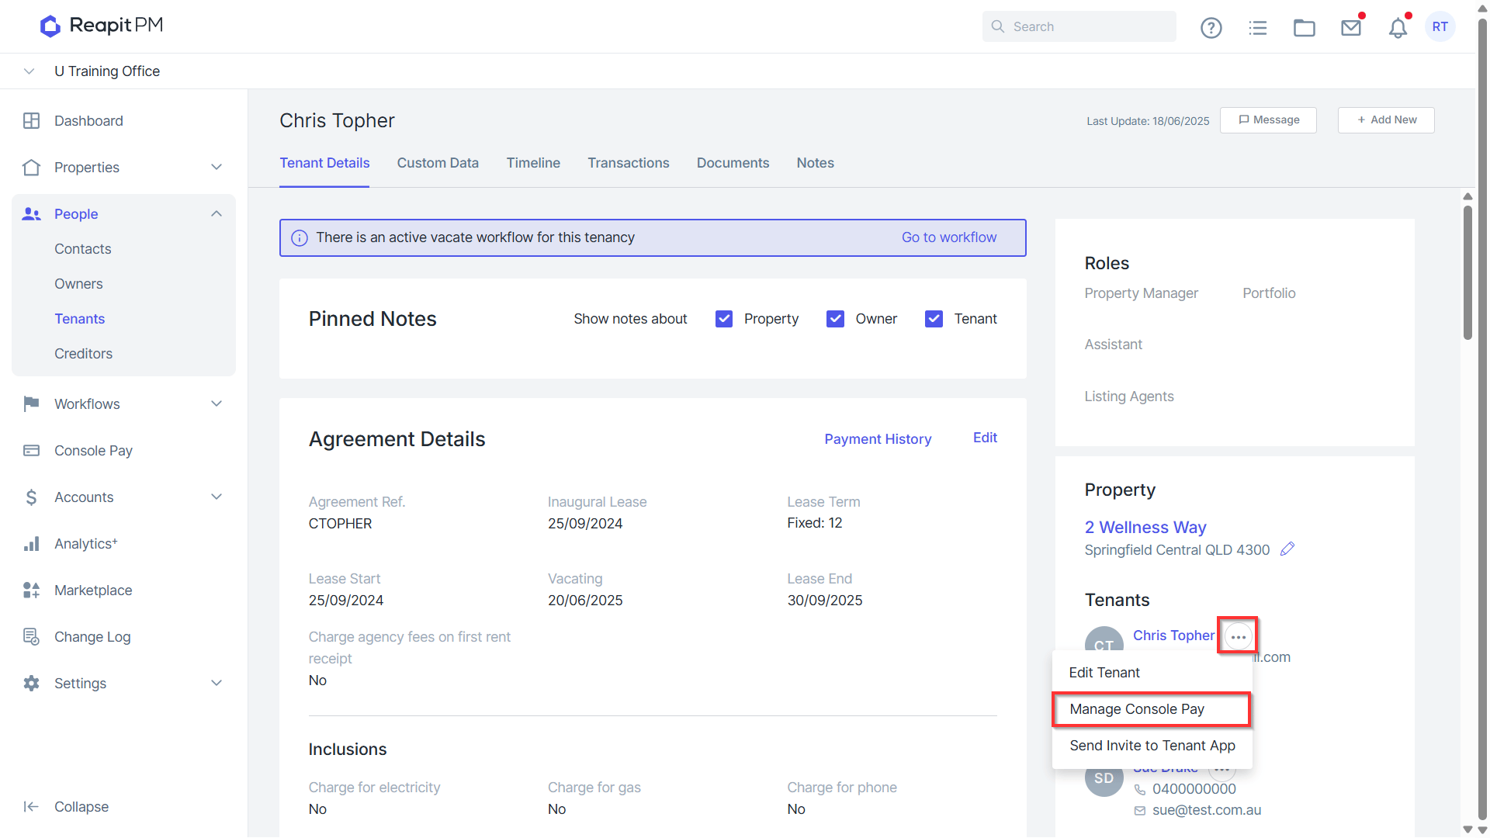Open the notifications bell icon
This screenshot has width=1490, height=838.
pos(1398,28)
